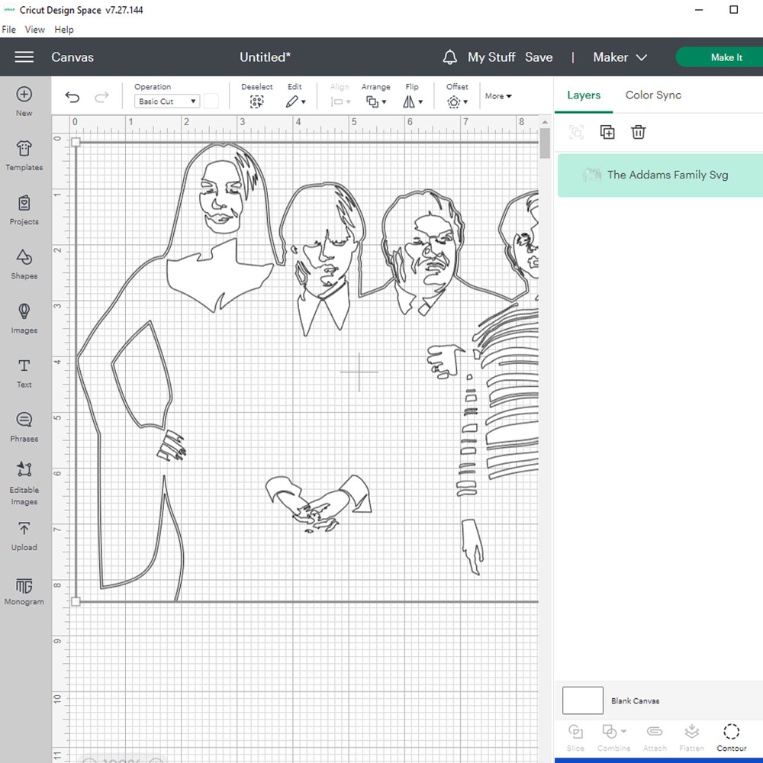Click the Undo arrow icon
Viewport: 763px width, 763px height.
[72, 97]
